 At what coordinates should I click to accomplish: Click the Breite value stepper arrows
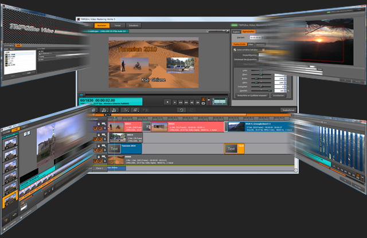pyautogui.click(x=285, y=79)
